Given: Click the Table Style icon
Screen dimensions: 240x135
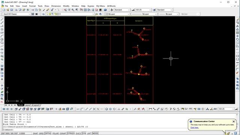Looking at the screenshot, I should (x=154, y=10).
